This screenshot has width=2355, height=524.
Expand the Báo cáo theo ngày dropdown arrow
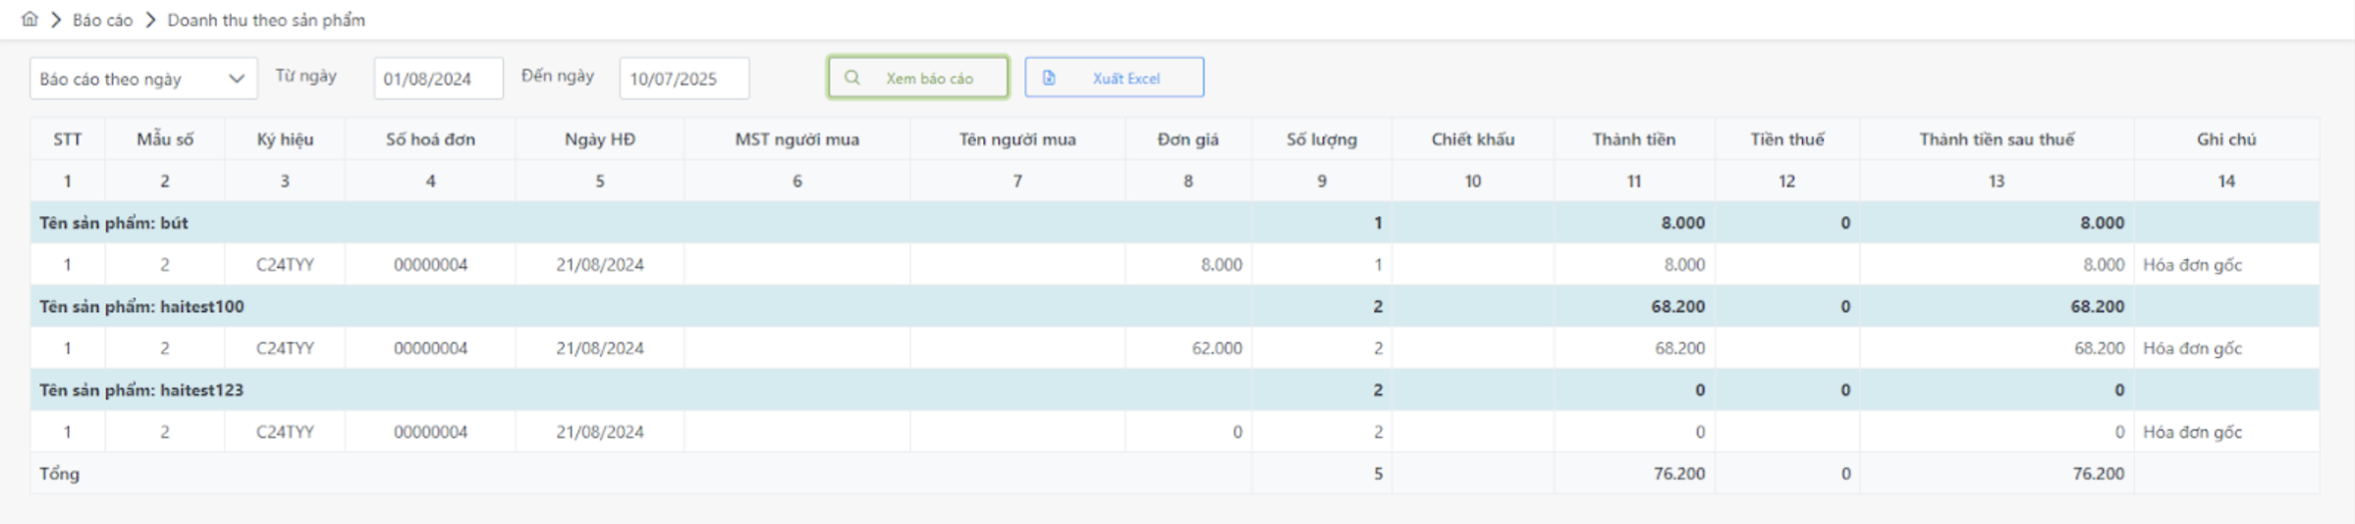pyautogui.click(x=236, y=79)
